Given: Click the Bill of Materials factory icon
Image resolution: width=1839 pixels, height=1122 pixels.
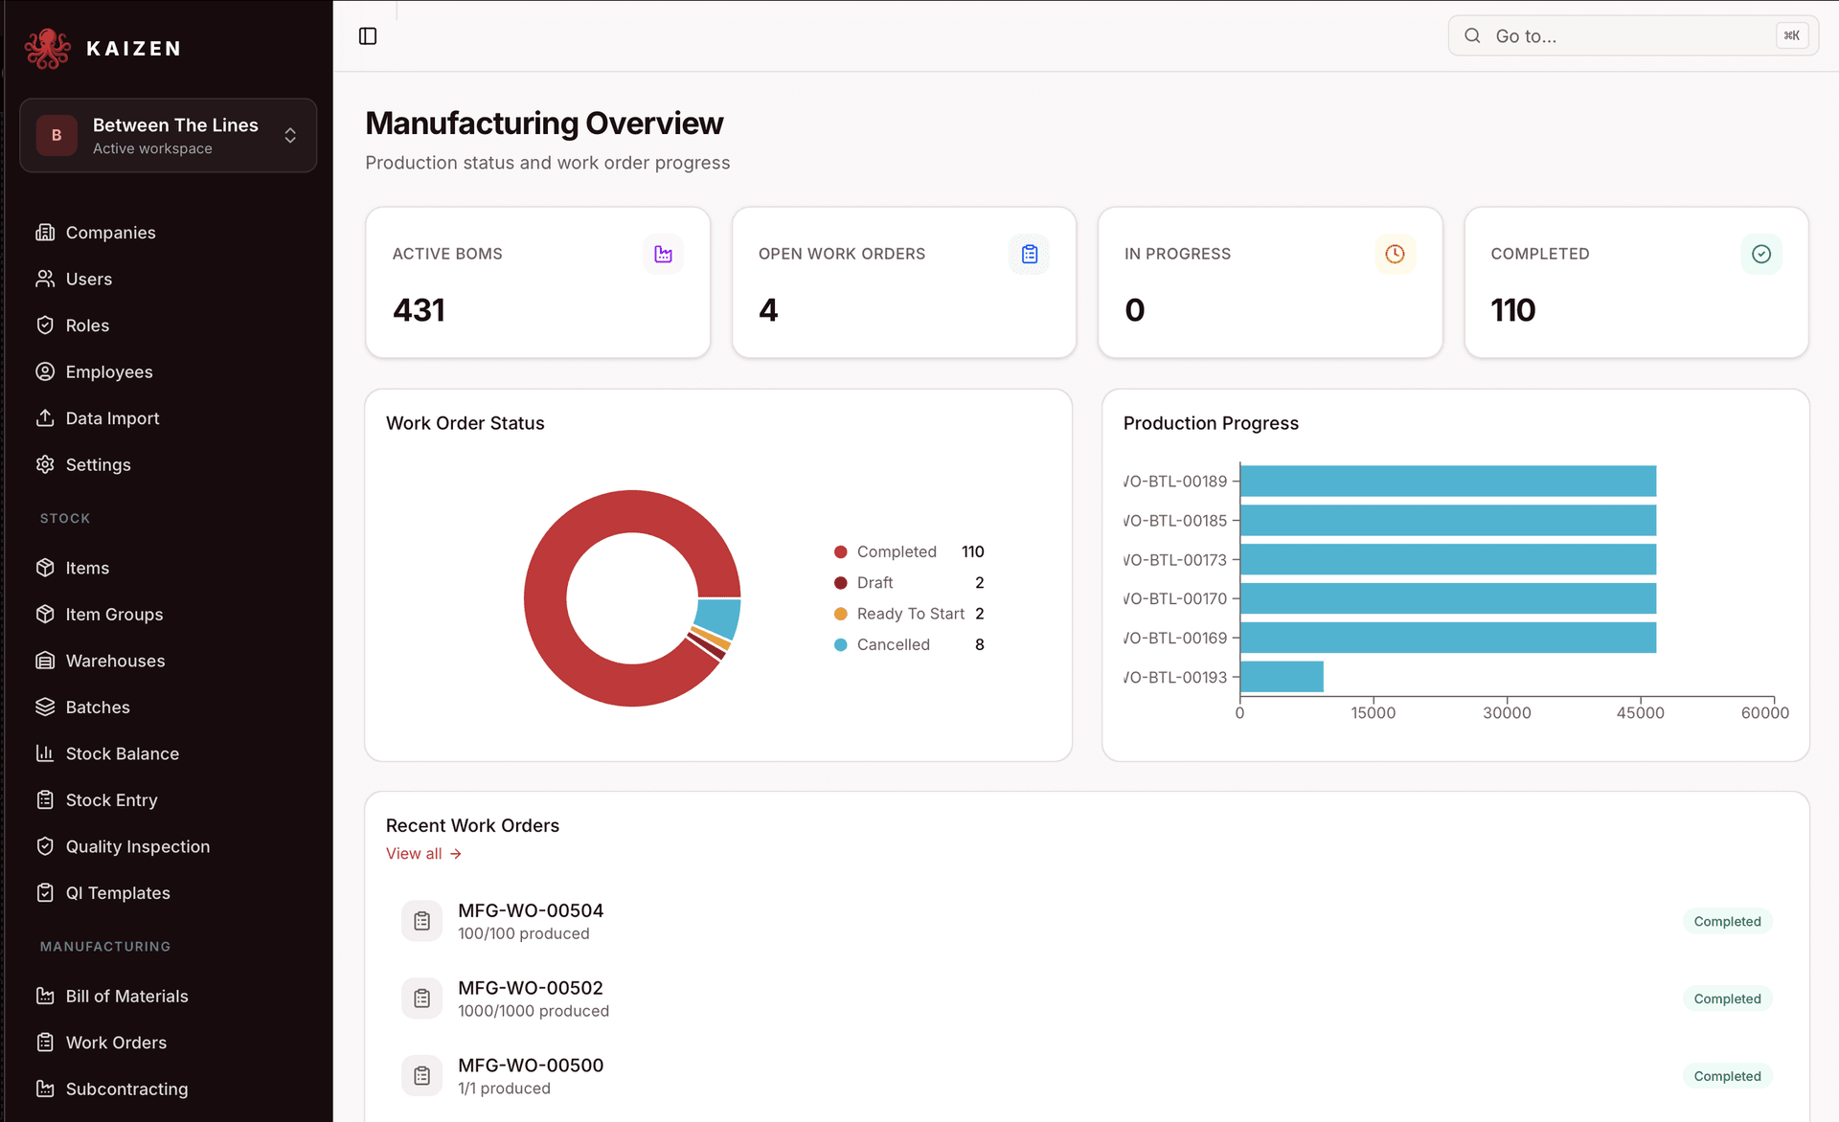Looking at the screenshot, I should tap(45, 997).
